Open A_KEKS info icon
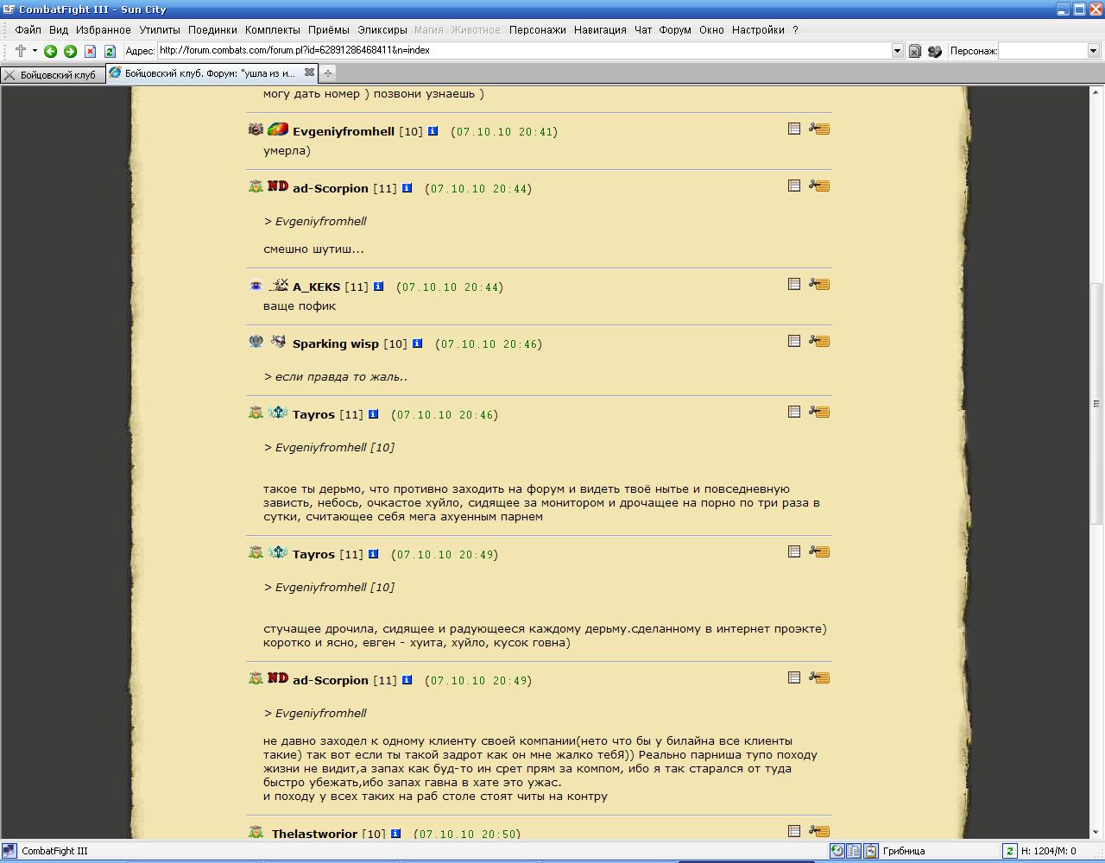The width and height of the screenshot is (1105, 863). (x=378, y=287)
